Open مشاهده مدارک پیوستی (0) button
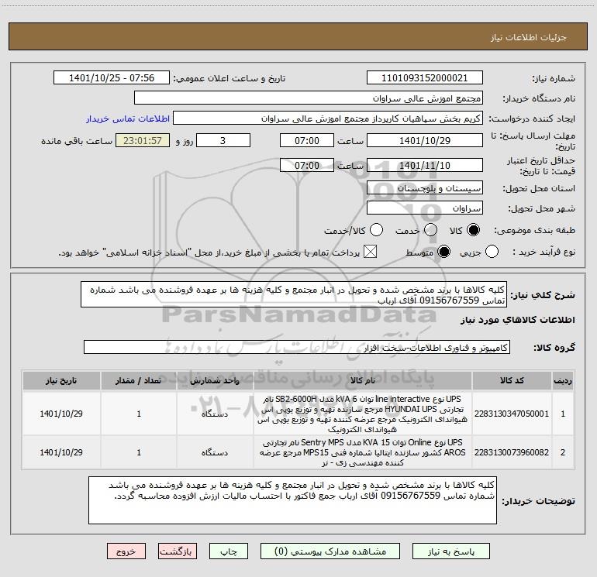The height and width of the screenshot is (577, 597). (330, 551)
